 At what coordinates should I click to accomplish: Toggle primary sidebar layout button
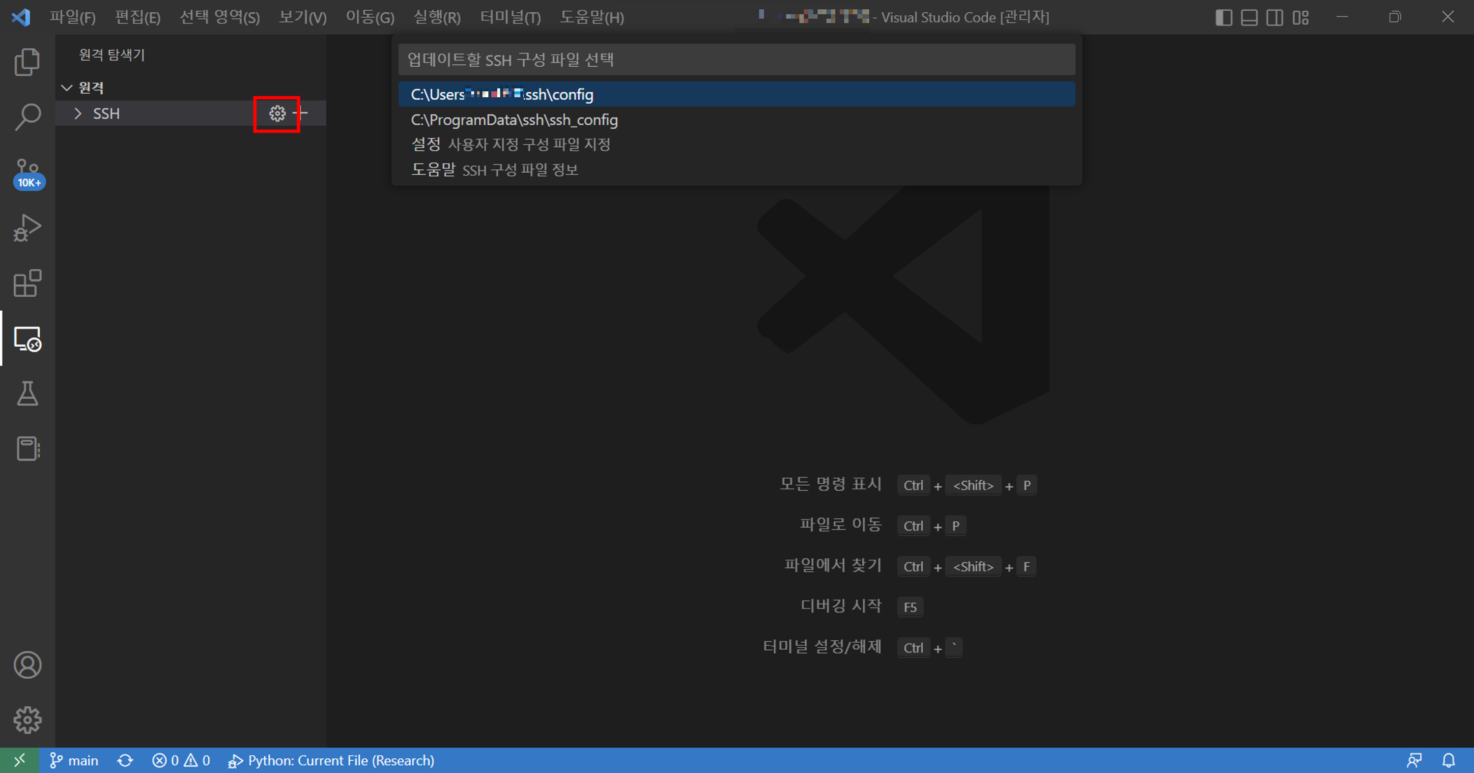pos(1223,17)
